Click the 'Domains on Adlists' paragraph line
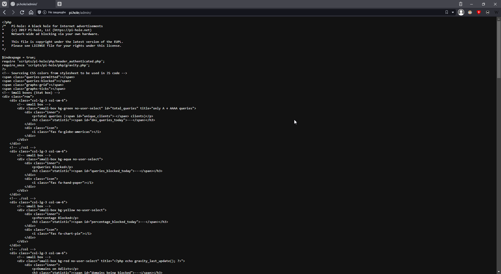 [55, 269]
